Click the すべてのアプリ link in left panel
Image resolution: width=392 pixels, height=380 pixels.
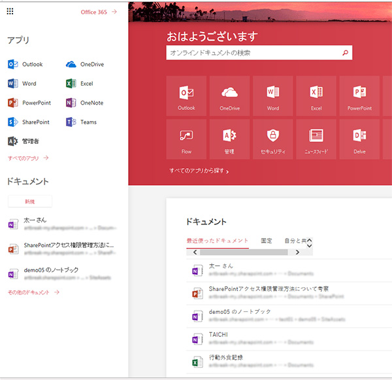[x=28, y=158]
